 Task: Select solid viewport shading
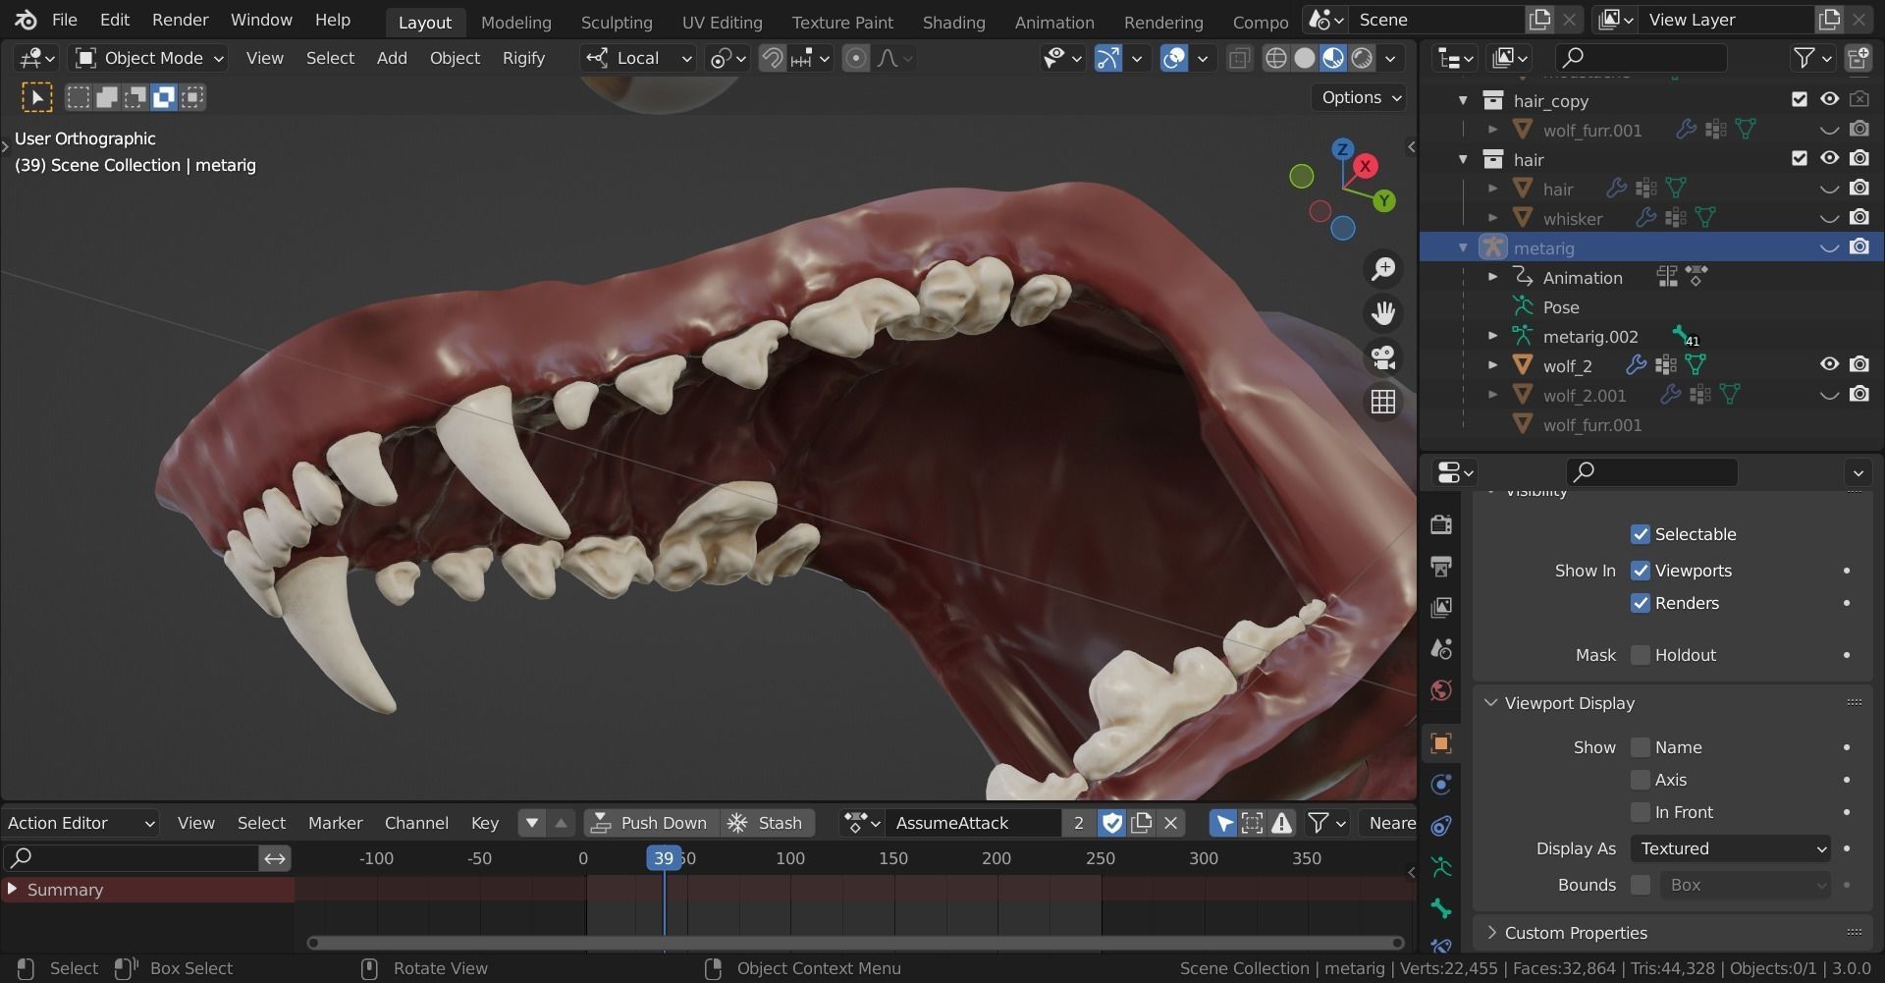click(1304, 59)
